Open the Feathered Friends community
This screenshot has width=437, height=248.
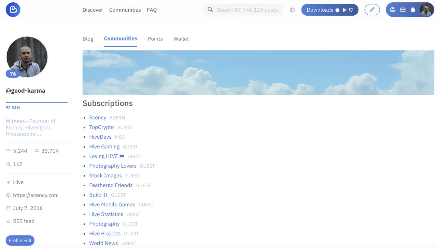[x=111, y=185]
